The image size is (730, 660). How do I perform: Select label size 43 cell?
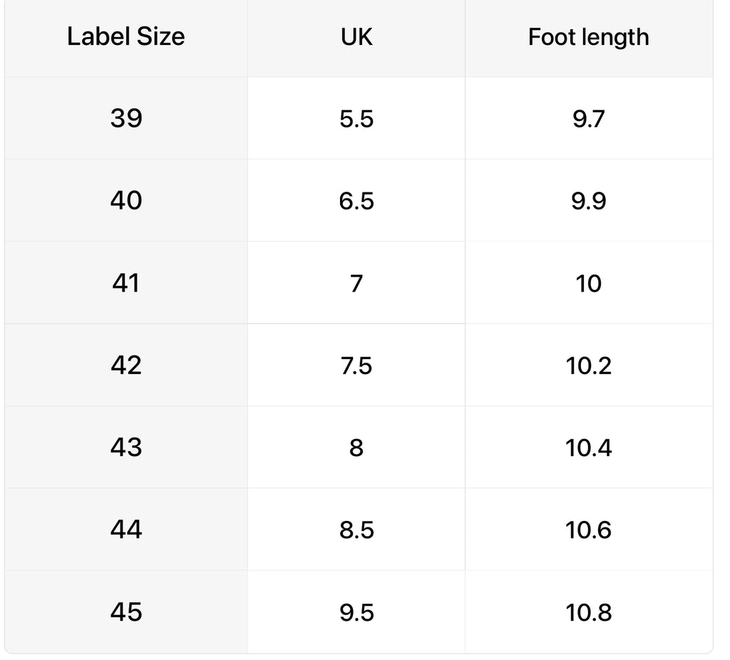click(126, 448)
